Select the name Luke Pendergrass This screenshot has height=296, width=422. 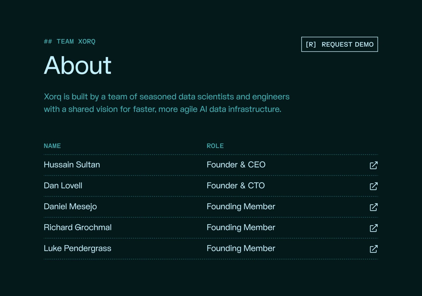point(78,248)
